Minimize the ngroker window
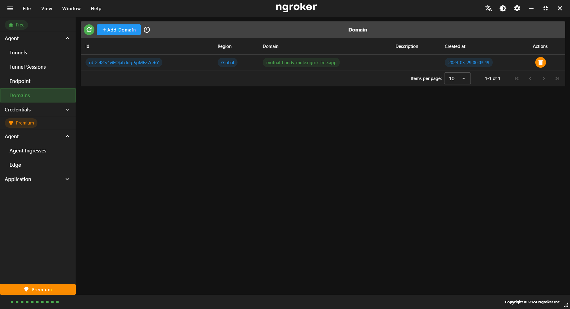The image size is (570, 309). (531, 8)
